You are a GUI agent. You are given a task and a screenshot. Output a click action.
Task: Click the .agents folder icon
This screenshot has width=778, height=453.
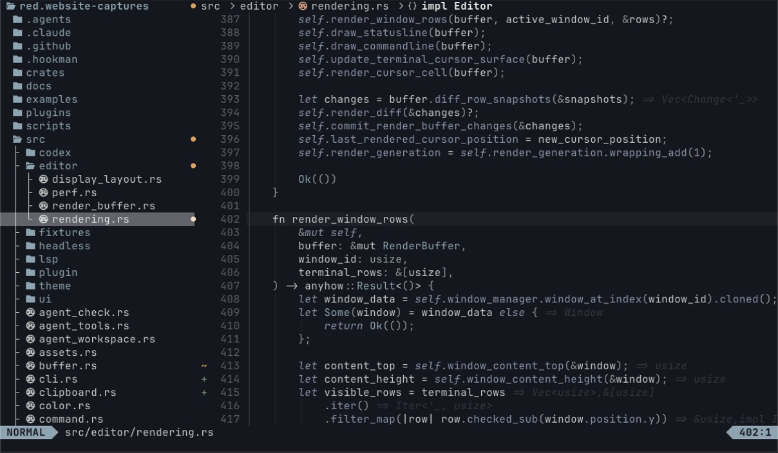pos(17,19)
